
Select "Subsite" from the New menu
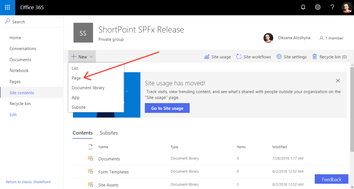[78, 107]
